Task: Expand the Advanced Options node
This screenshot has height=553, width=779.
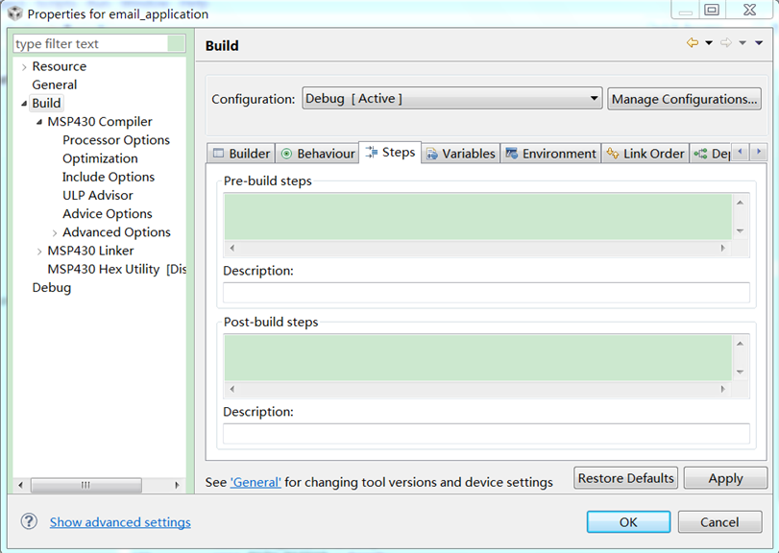Action: point(55,232)
